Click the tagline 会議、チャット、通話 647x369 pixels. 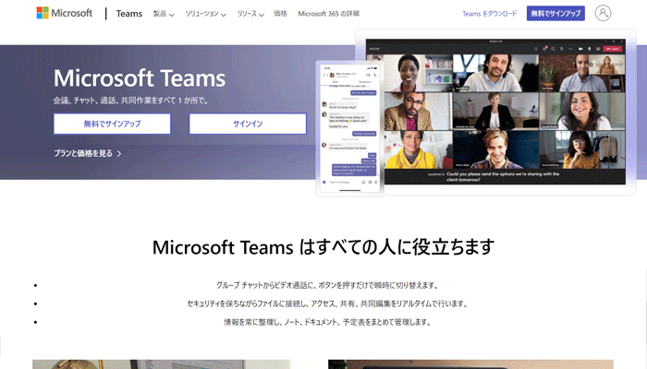(131, 100)
